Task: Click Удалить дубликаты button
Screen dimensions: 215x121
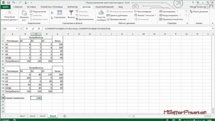Action: point(117,15)
